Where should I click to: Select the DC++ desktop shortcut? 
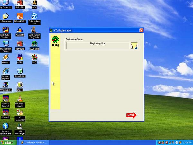coord(20,87)
